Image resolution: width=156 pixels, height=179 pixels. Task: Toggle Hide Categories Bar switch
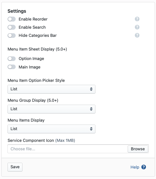12,36
